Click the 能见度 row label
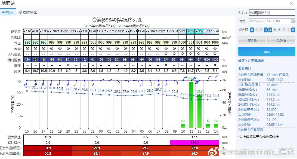Image resolution: width=297 pixels, height=159 pixels. click(16, 32)
